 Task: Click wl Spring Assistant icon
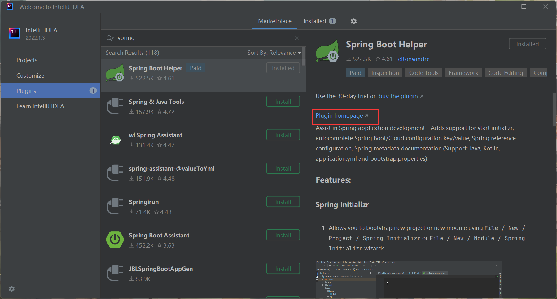tap(116, 140)
